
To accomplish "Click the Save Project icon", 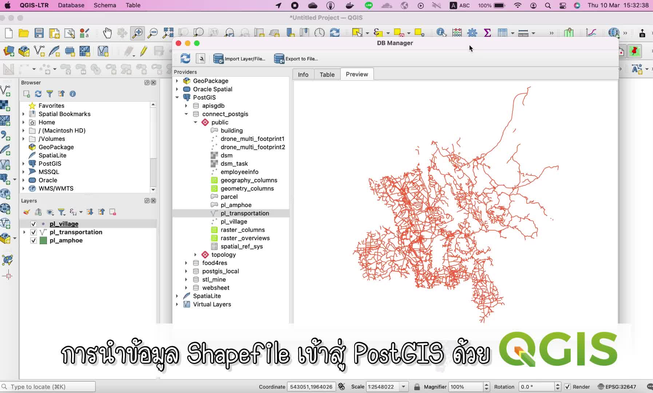I will (39, 33).
